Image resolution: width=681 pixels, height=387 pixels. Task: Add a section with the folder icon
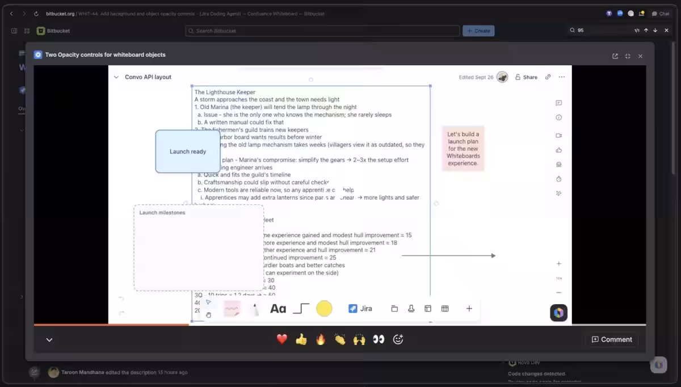394,309
